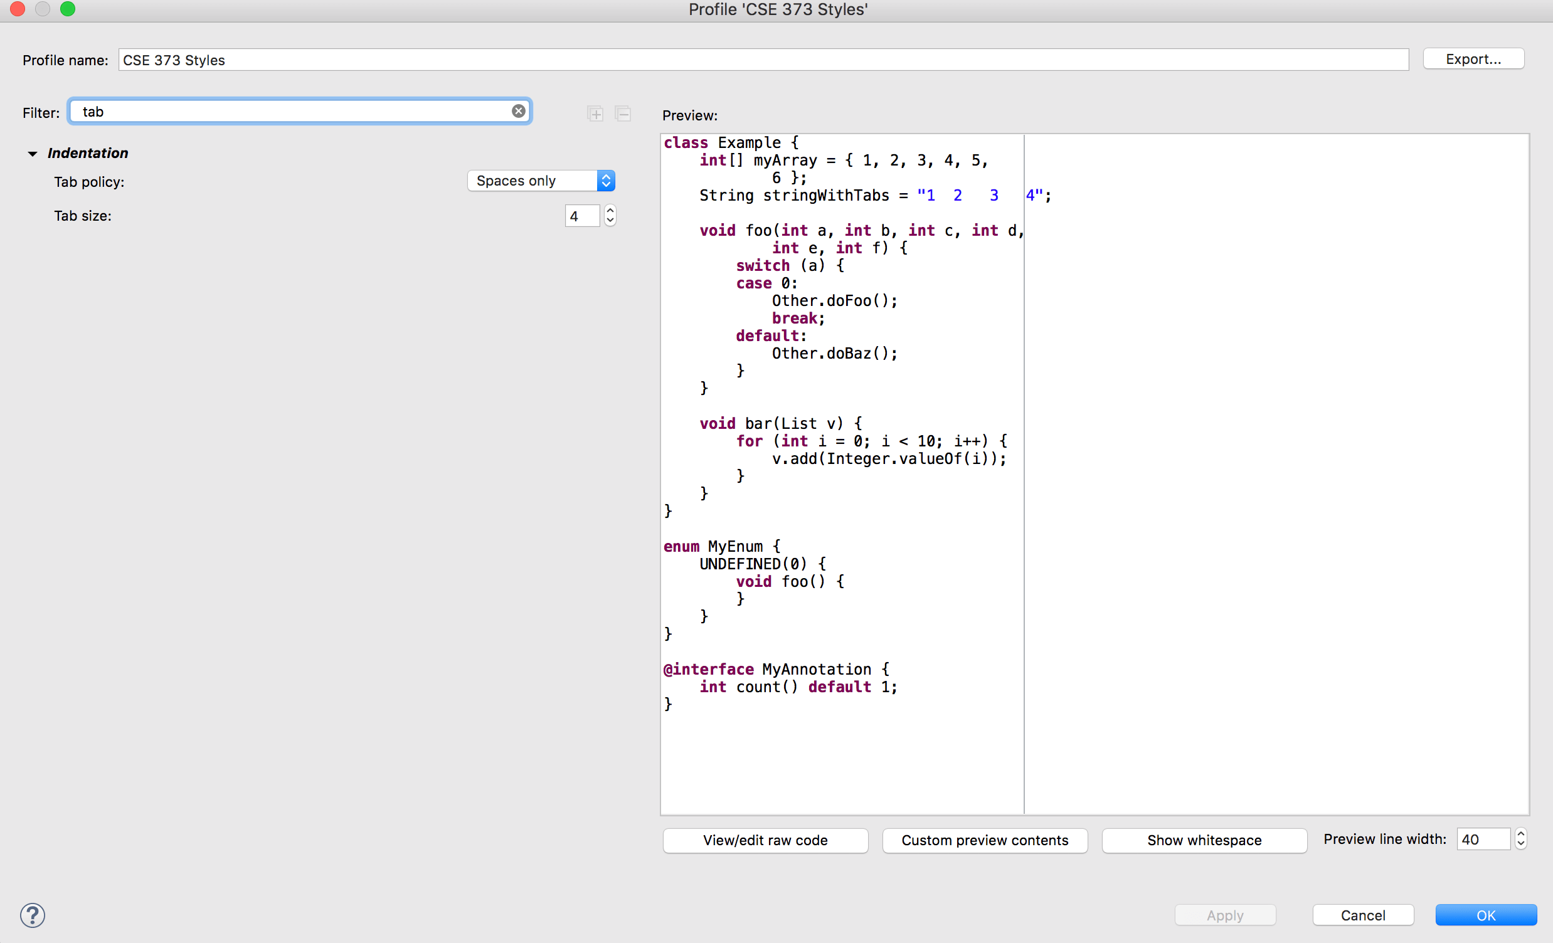Select the Tab size value field
The image size is (1553, 943).
point(581,216)
